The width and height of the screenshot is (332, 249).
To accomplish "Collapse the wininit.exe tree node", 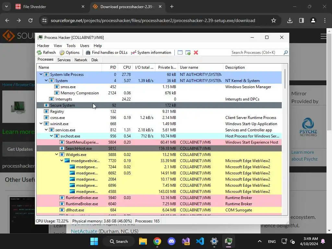I will click(x=41, y=124).
